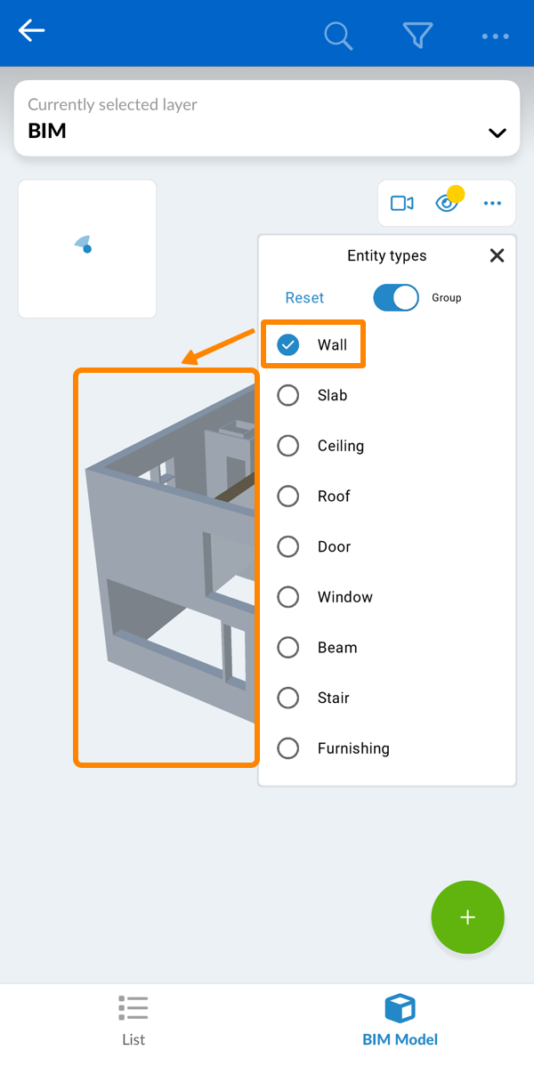
Task: Open the 3D viewer more options dots
Action: 492,204
